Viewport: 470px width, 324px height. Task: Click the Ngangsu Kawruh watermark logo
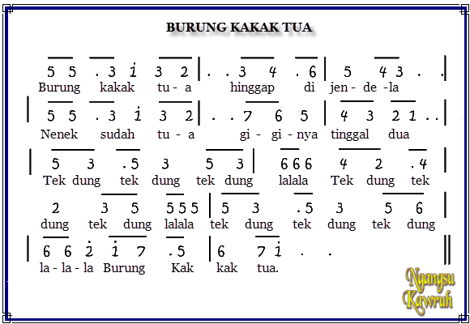point(429,291)
